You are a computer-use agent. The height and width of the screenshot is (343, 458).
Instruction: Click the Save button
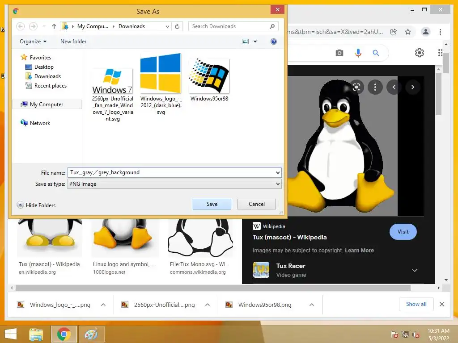pyautogui.click(x=212, y=204)
